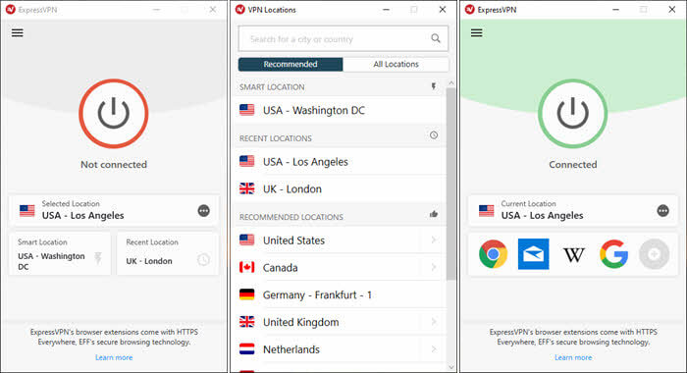This screenshot has height=373, width=687.
Task: Click the Germany flag icon
Action: [246, 294]
